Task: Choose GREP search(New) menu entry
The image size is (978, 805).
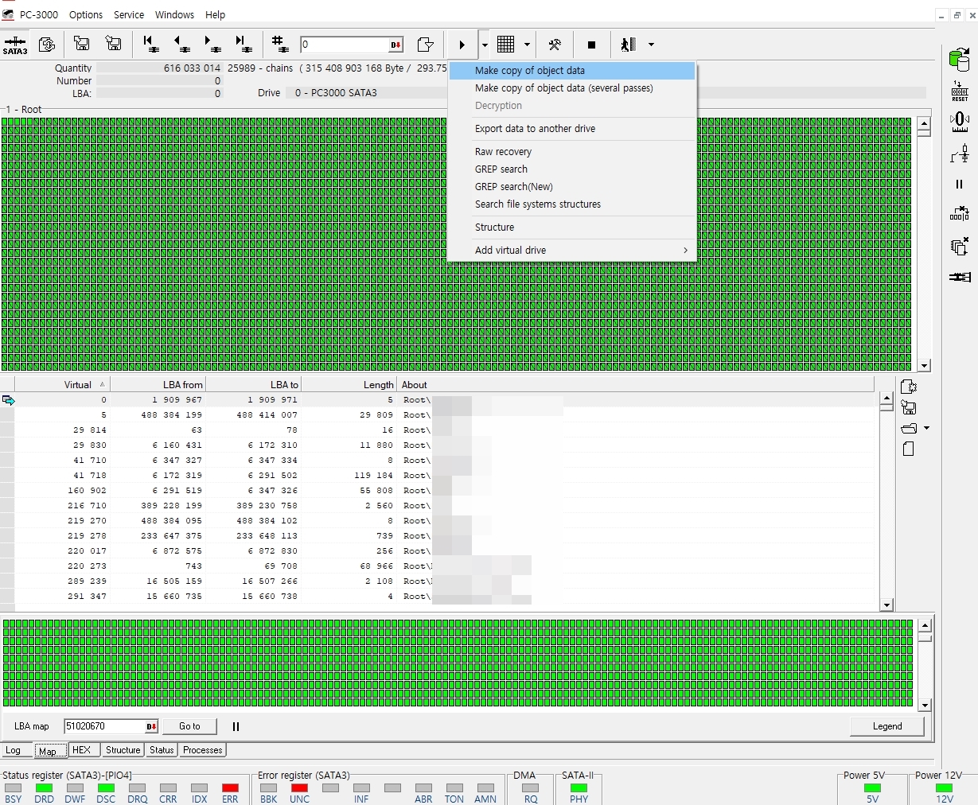Action: tap(572, 187)
